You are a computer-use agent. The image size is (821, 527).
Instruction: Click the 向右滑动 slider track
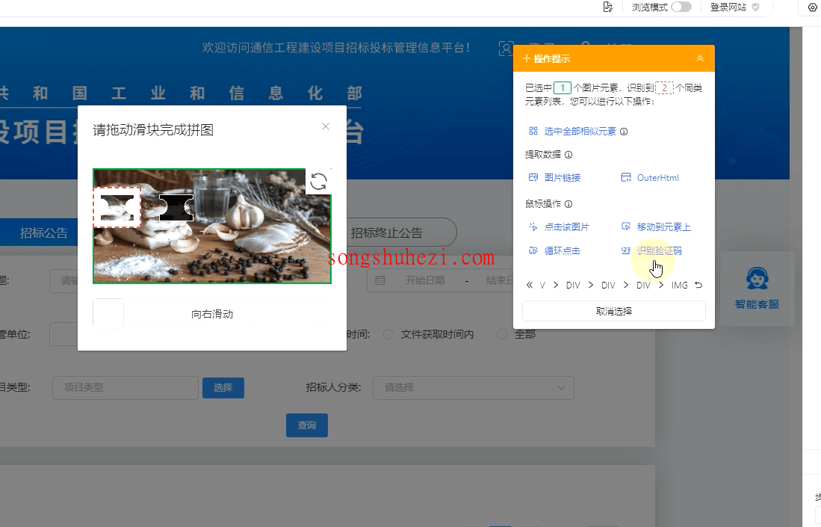(212, 314)
